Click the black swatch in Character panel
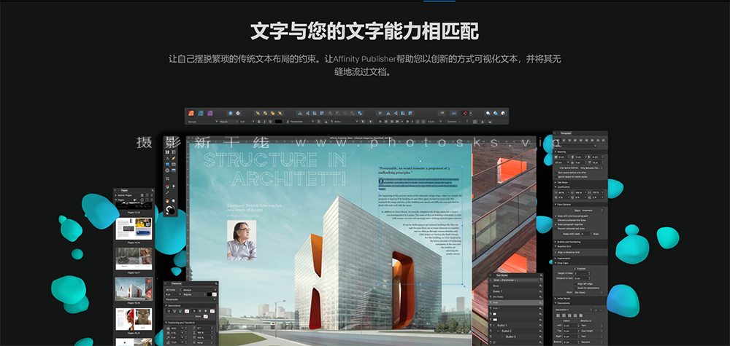The height and width of the screenshot is (346, 730). 210,294
